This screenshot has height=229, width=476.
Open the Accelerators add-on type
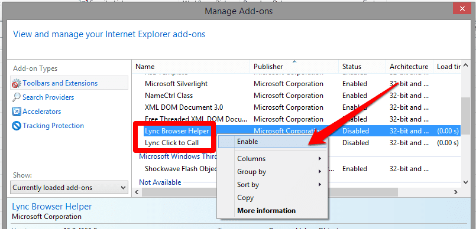42,112
